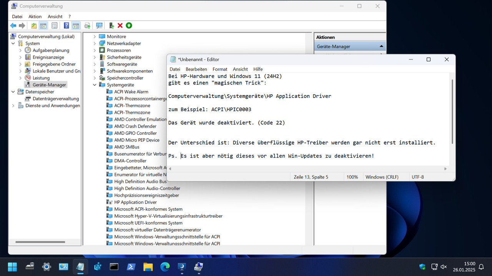The image size is (492, 276).
Task: Open the Format menu in Editor
Action: click(220, 69)
